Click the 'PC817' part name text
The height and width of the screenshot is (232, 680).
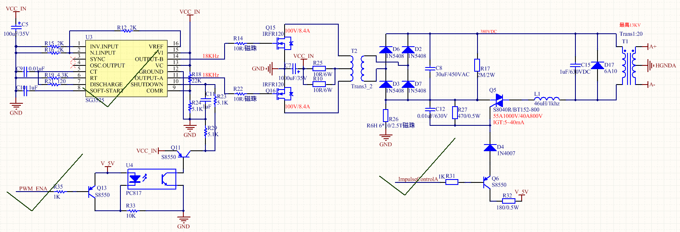(134, 193)
